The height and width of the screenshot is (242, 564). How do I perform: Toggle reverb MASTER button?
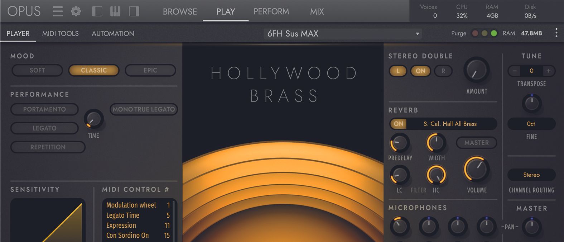click(477, 143)
